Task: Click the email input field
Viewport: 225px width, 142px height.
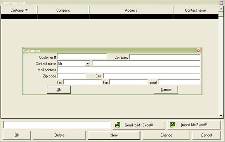Action: (179, 82)
